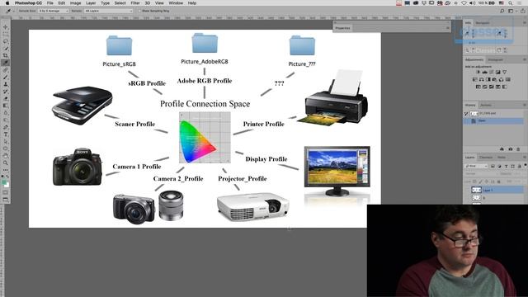Select the Lasso tool
The image size is (528, 297).
[6, 41]
